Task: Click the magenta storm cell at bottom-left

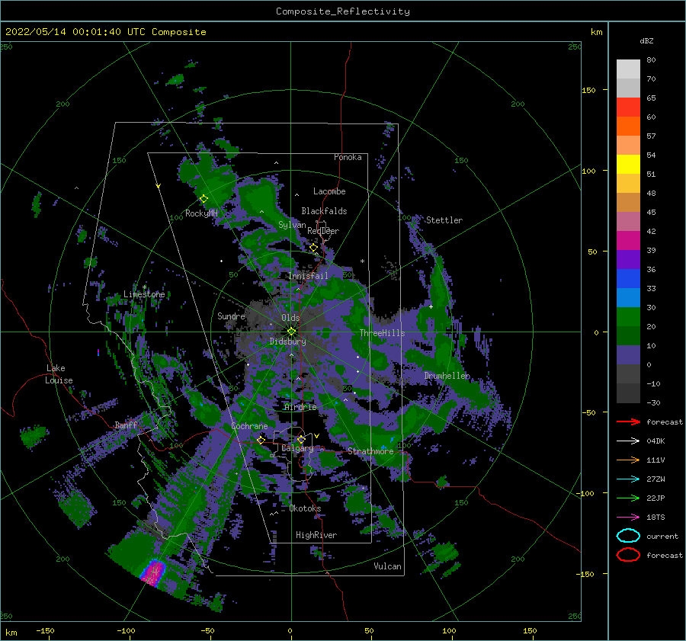Action: [152, 572]
